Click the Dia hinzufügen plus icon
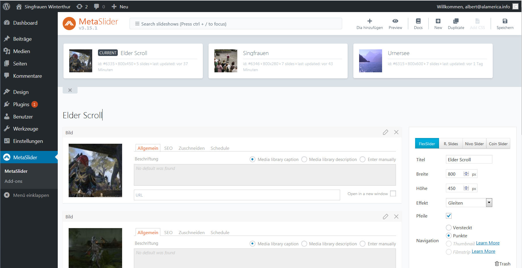 click(x=369, y=21)
